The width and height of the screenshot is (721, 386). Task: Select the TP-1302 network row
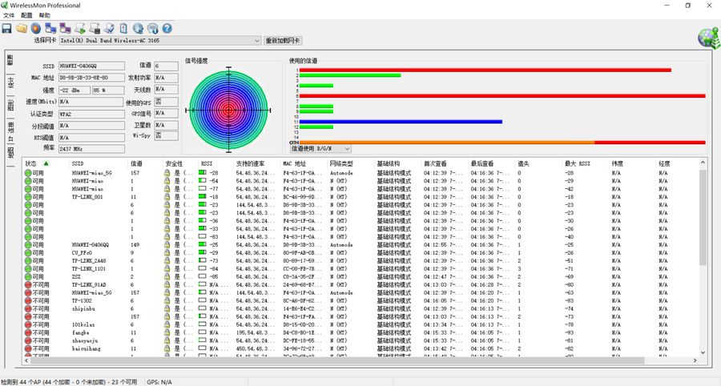361,301
